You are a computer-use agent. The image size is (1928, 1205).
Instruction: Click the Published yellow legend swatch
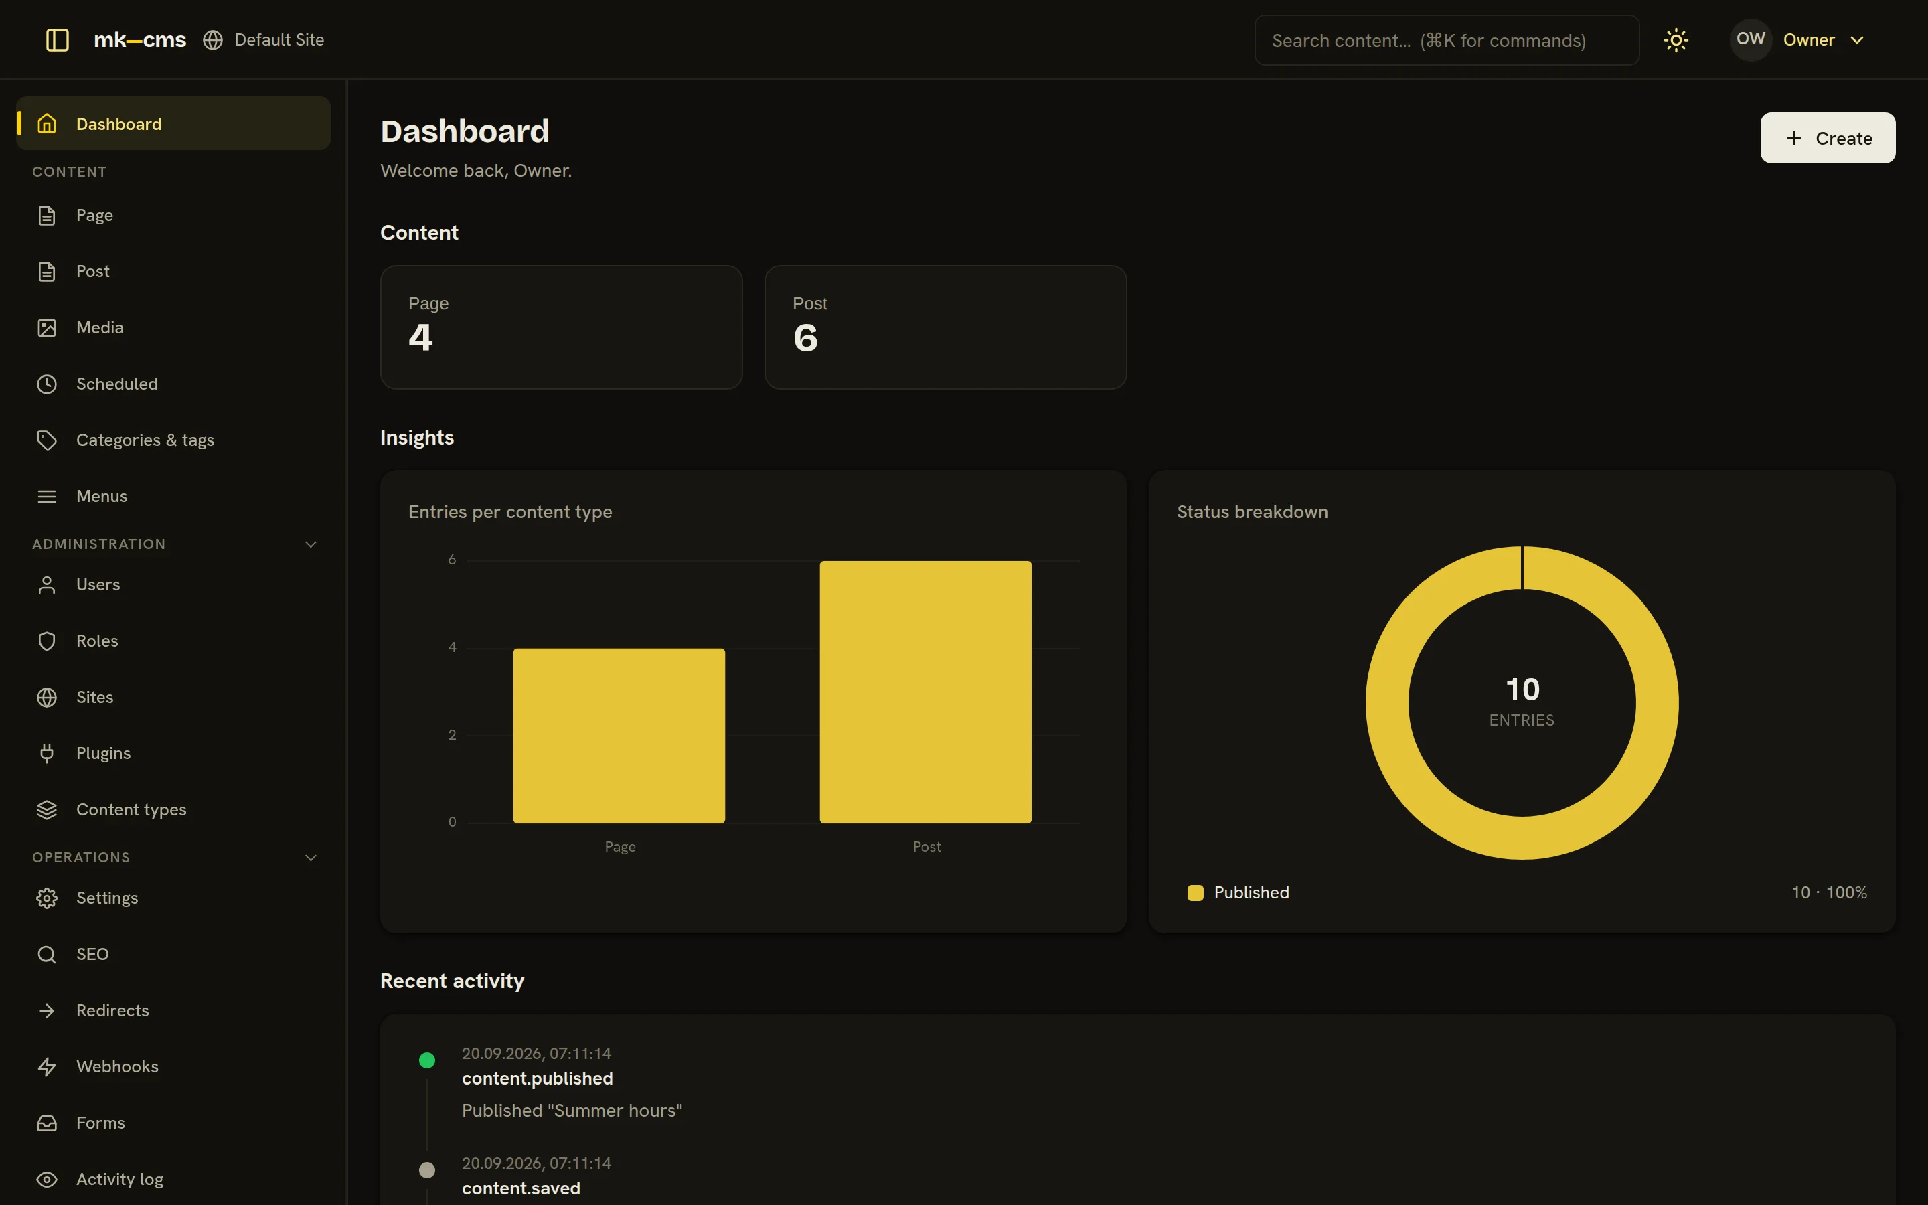(1195, 892)
